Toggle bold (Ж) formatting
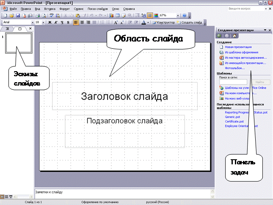 pyautogui.click(x=50, y=22)
